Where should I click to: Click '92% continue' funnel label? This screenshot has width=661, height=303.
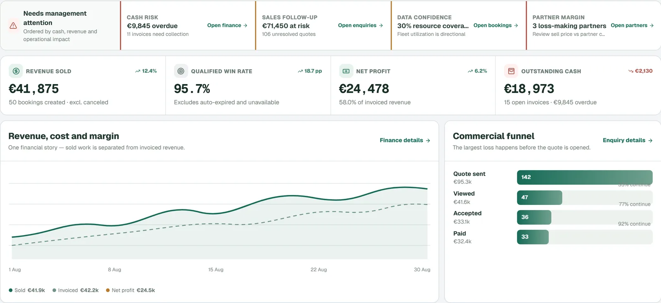coord(634,224)
